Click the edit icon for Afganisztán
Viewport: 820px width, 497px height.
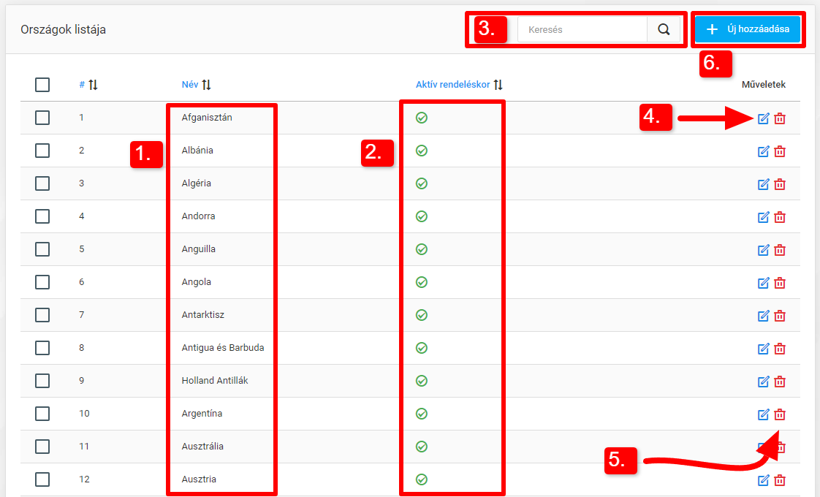coord(763,118)
